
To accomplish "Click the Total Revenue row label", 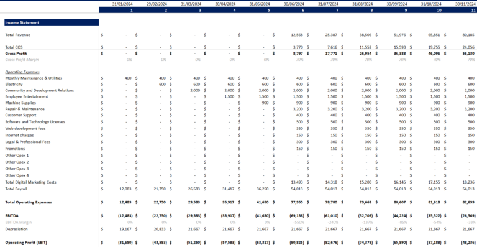I will [17, 35].
